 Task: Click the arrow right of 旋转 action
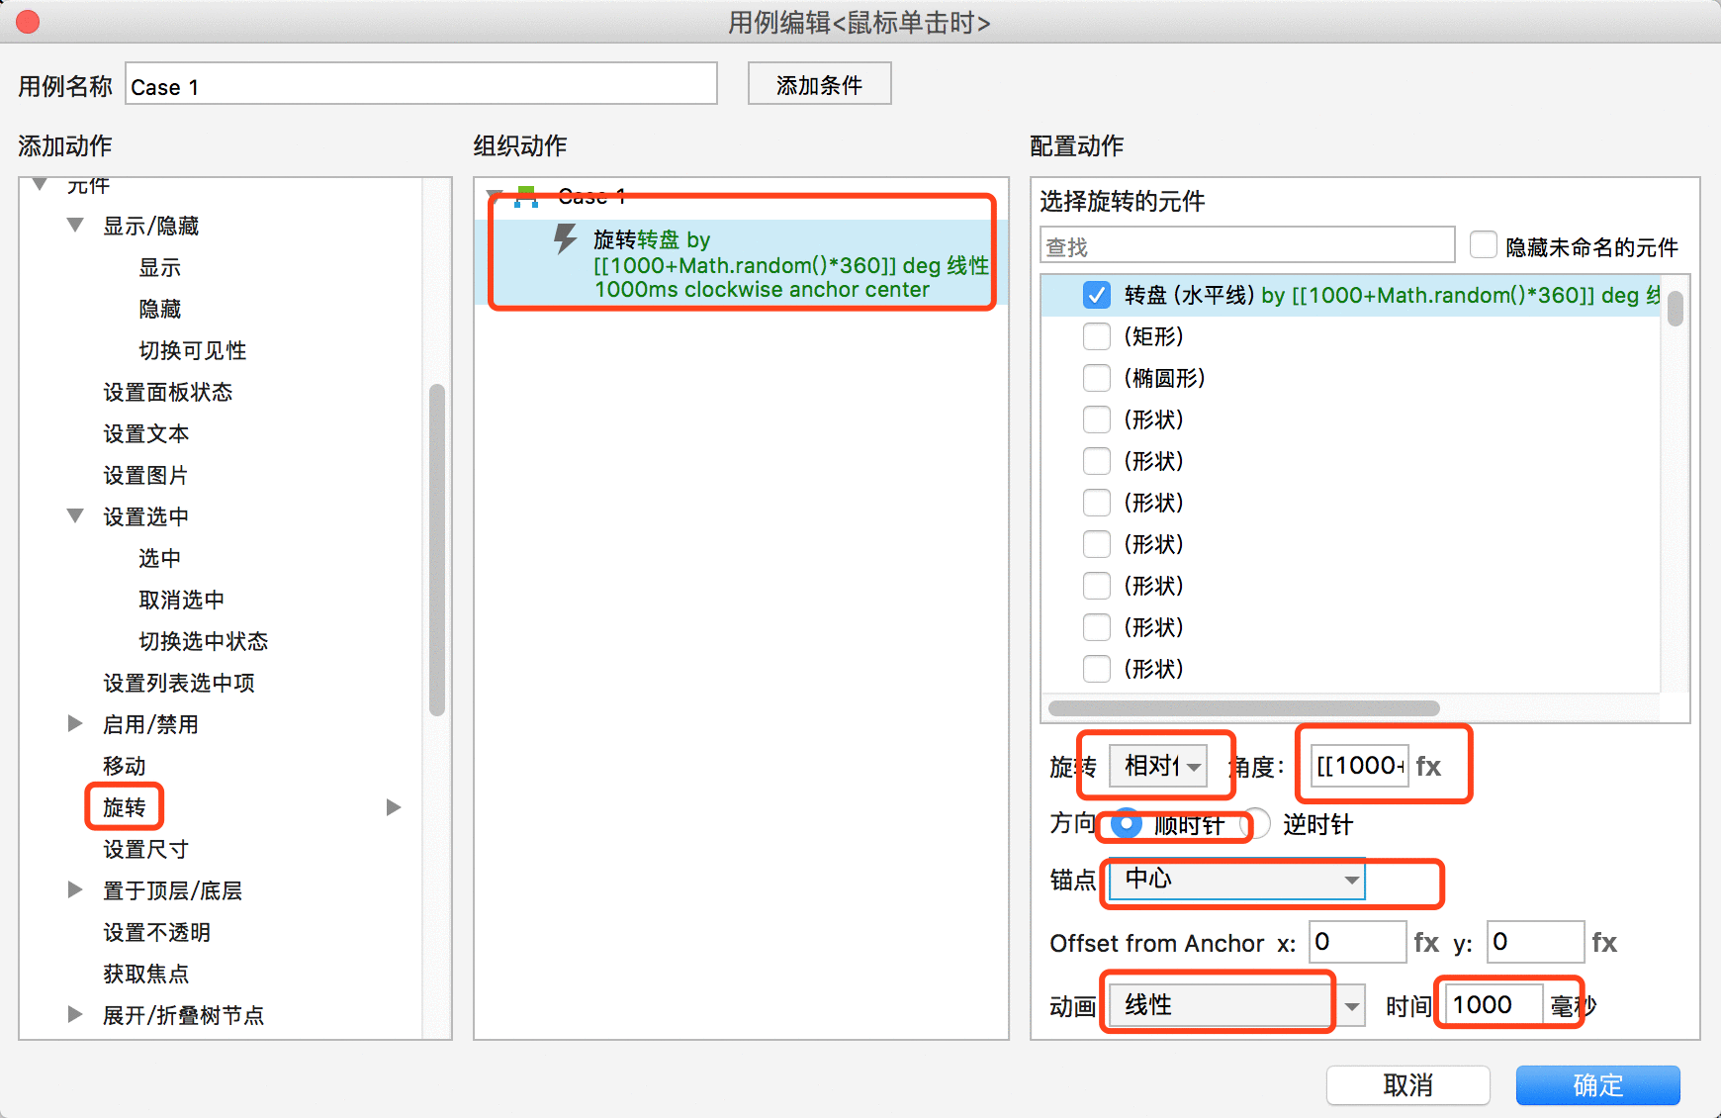pyautogui.click(x=394, y=807)
